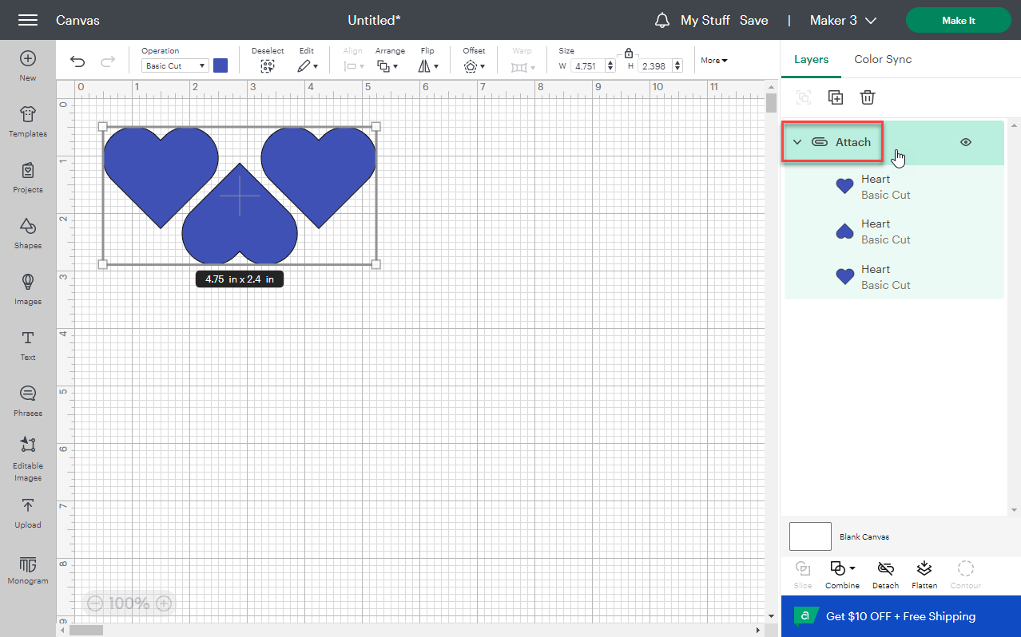
Task: Click the canvas zoom-in plus control
Action: click(x=163, y=603)
